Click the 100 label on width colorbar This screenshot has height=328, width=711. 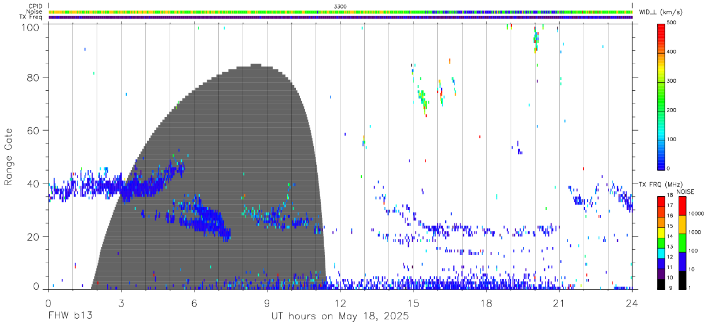pos(672,139)
